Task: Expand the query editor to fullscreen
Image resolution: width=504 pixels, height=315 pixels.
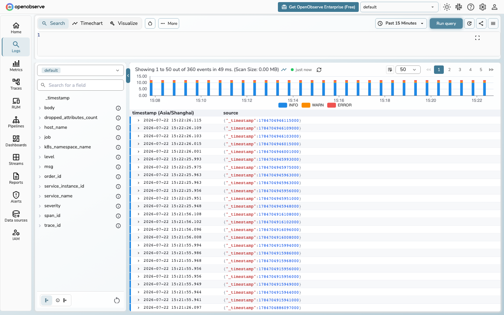Action: pos(477,38)
